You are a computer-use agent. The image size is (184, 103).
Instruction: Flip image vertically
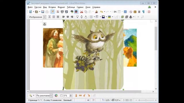click(x=76, y=96)
